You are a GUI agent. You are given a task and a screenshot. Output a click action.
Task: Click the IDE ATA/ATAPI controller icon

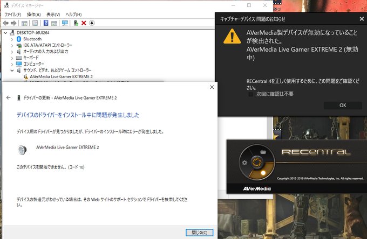coord(19,46)
